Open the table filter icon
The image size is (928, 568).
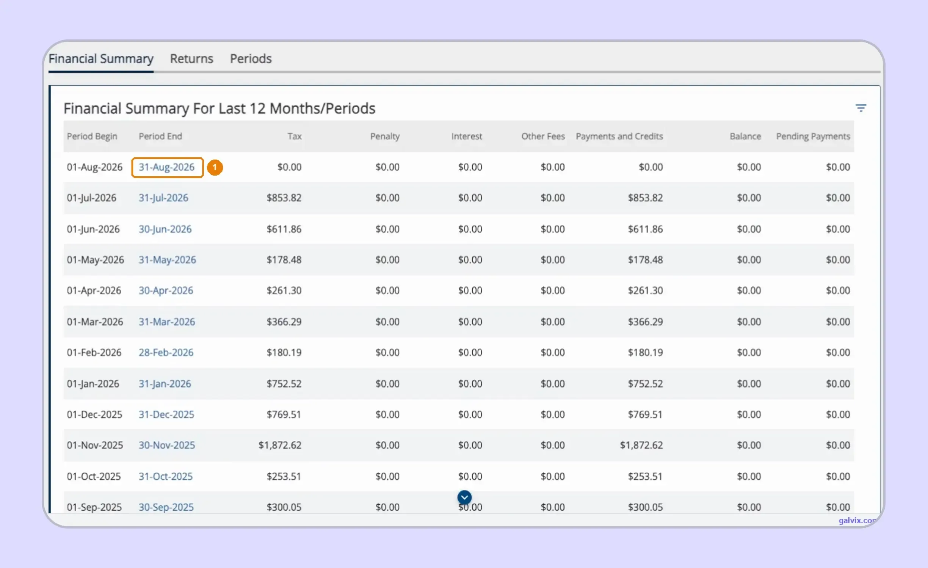point(861,108)
